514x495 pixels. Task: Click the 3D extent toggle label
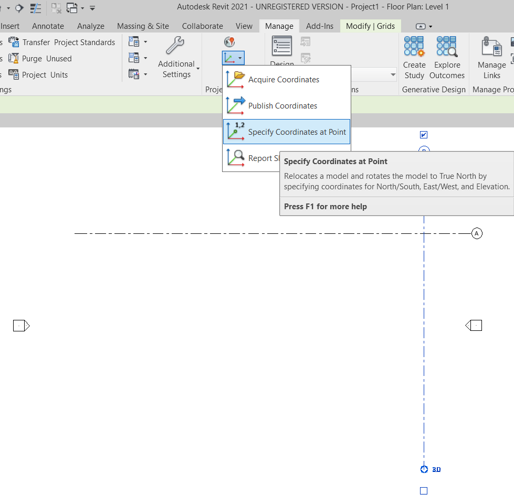tap(436, 469)
